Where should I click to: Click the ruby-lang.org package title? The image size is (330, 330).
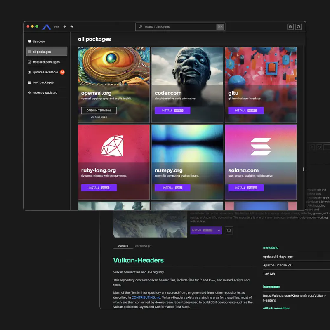tap(99, 170)
